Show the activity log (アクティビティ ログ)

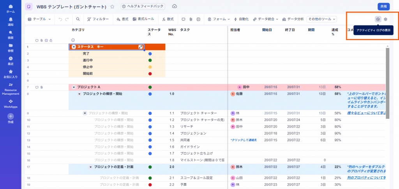[x=378, y=19]
